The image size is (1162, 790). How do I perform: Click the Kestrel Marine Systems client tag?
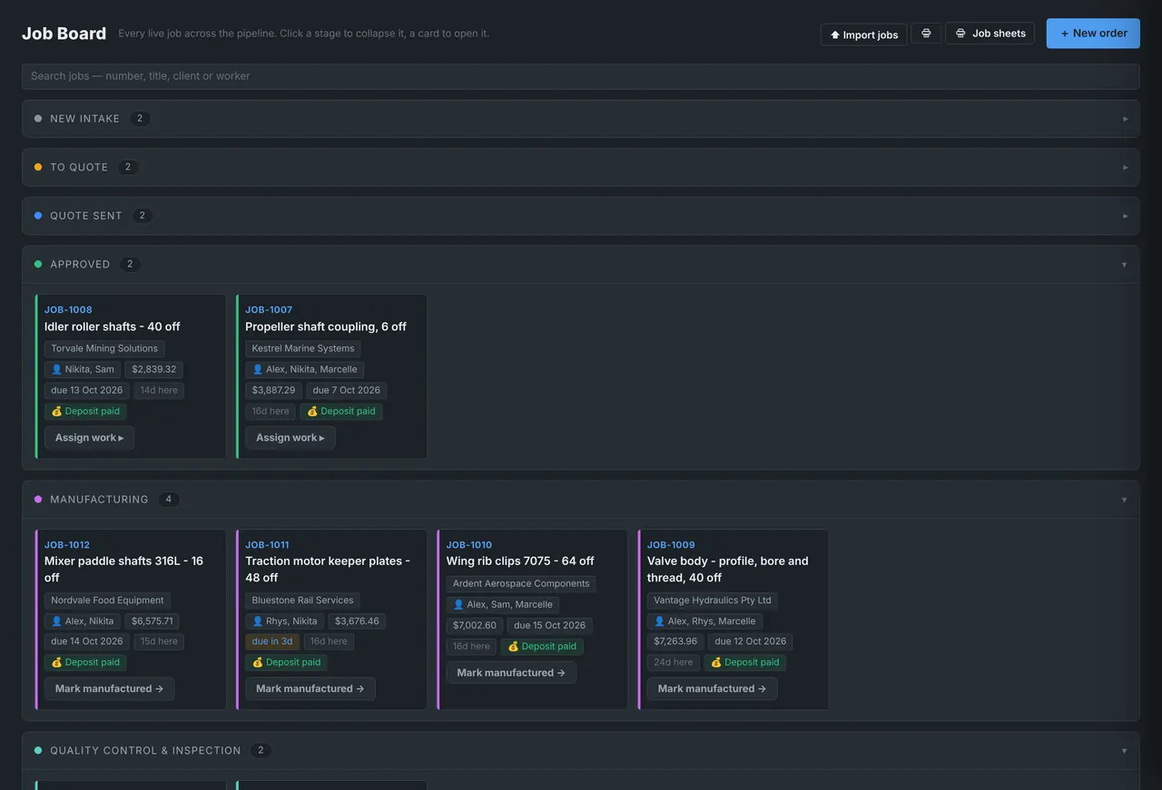(x=303, y=349)
